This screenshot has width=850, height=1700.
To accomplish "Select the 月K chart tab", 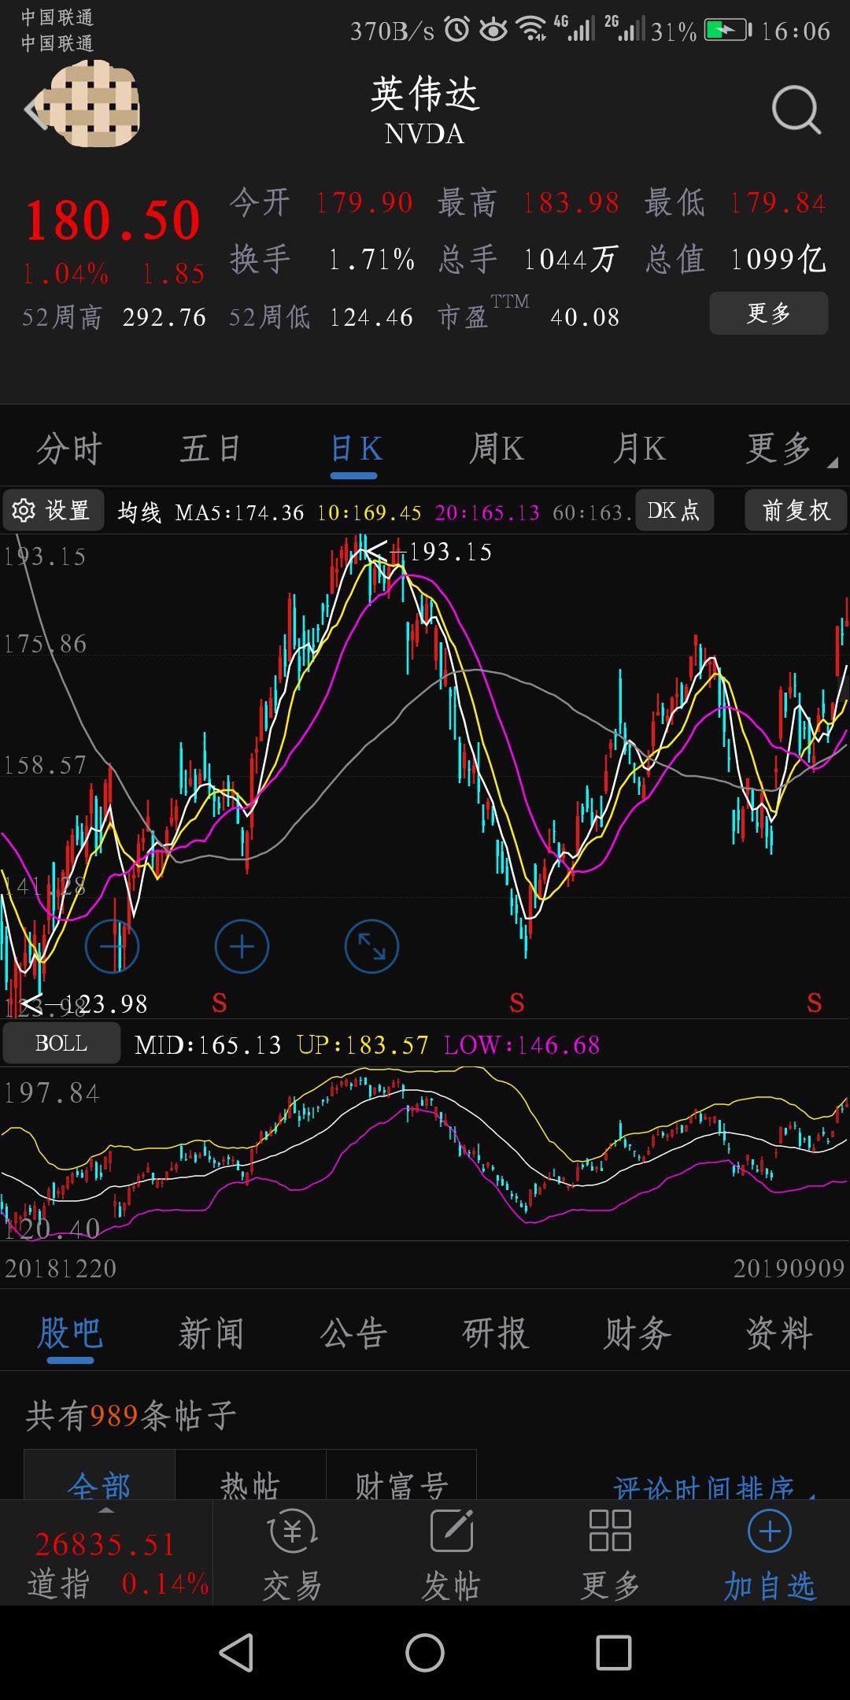I will 639,449.
